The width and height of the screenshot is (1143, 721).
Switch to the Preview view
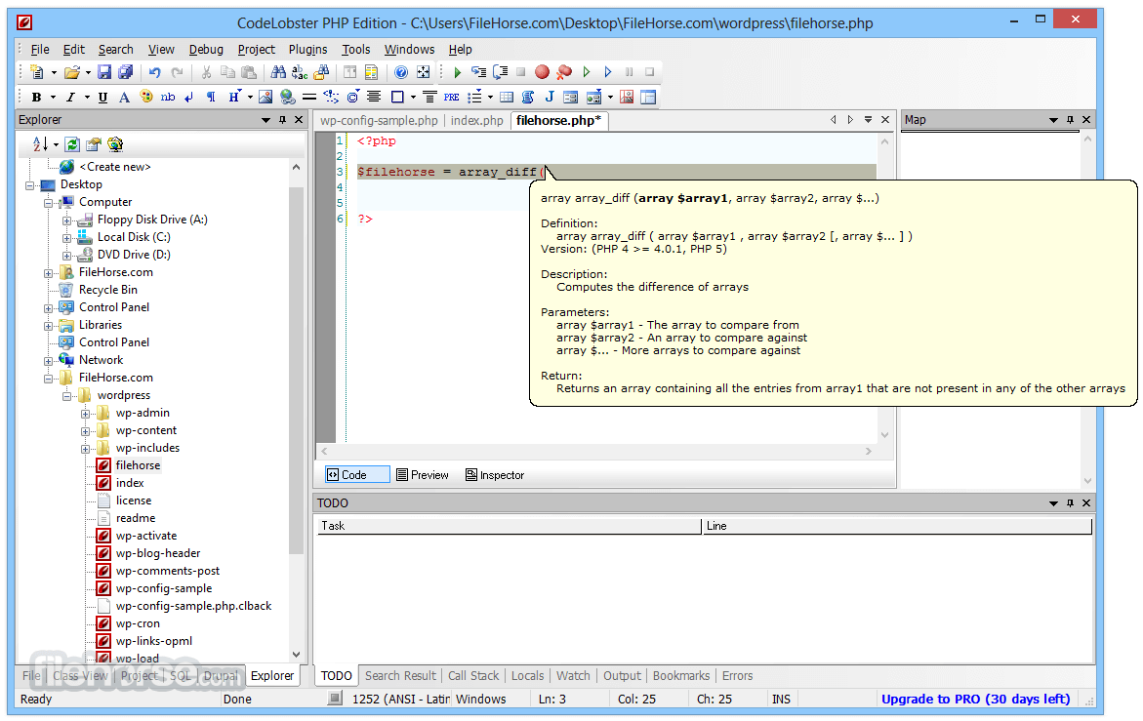coord(423,475)
